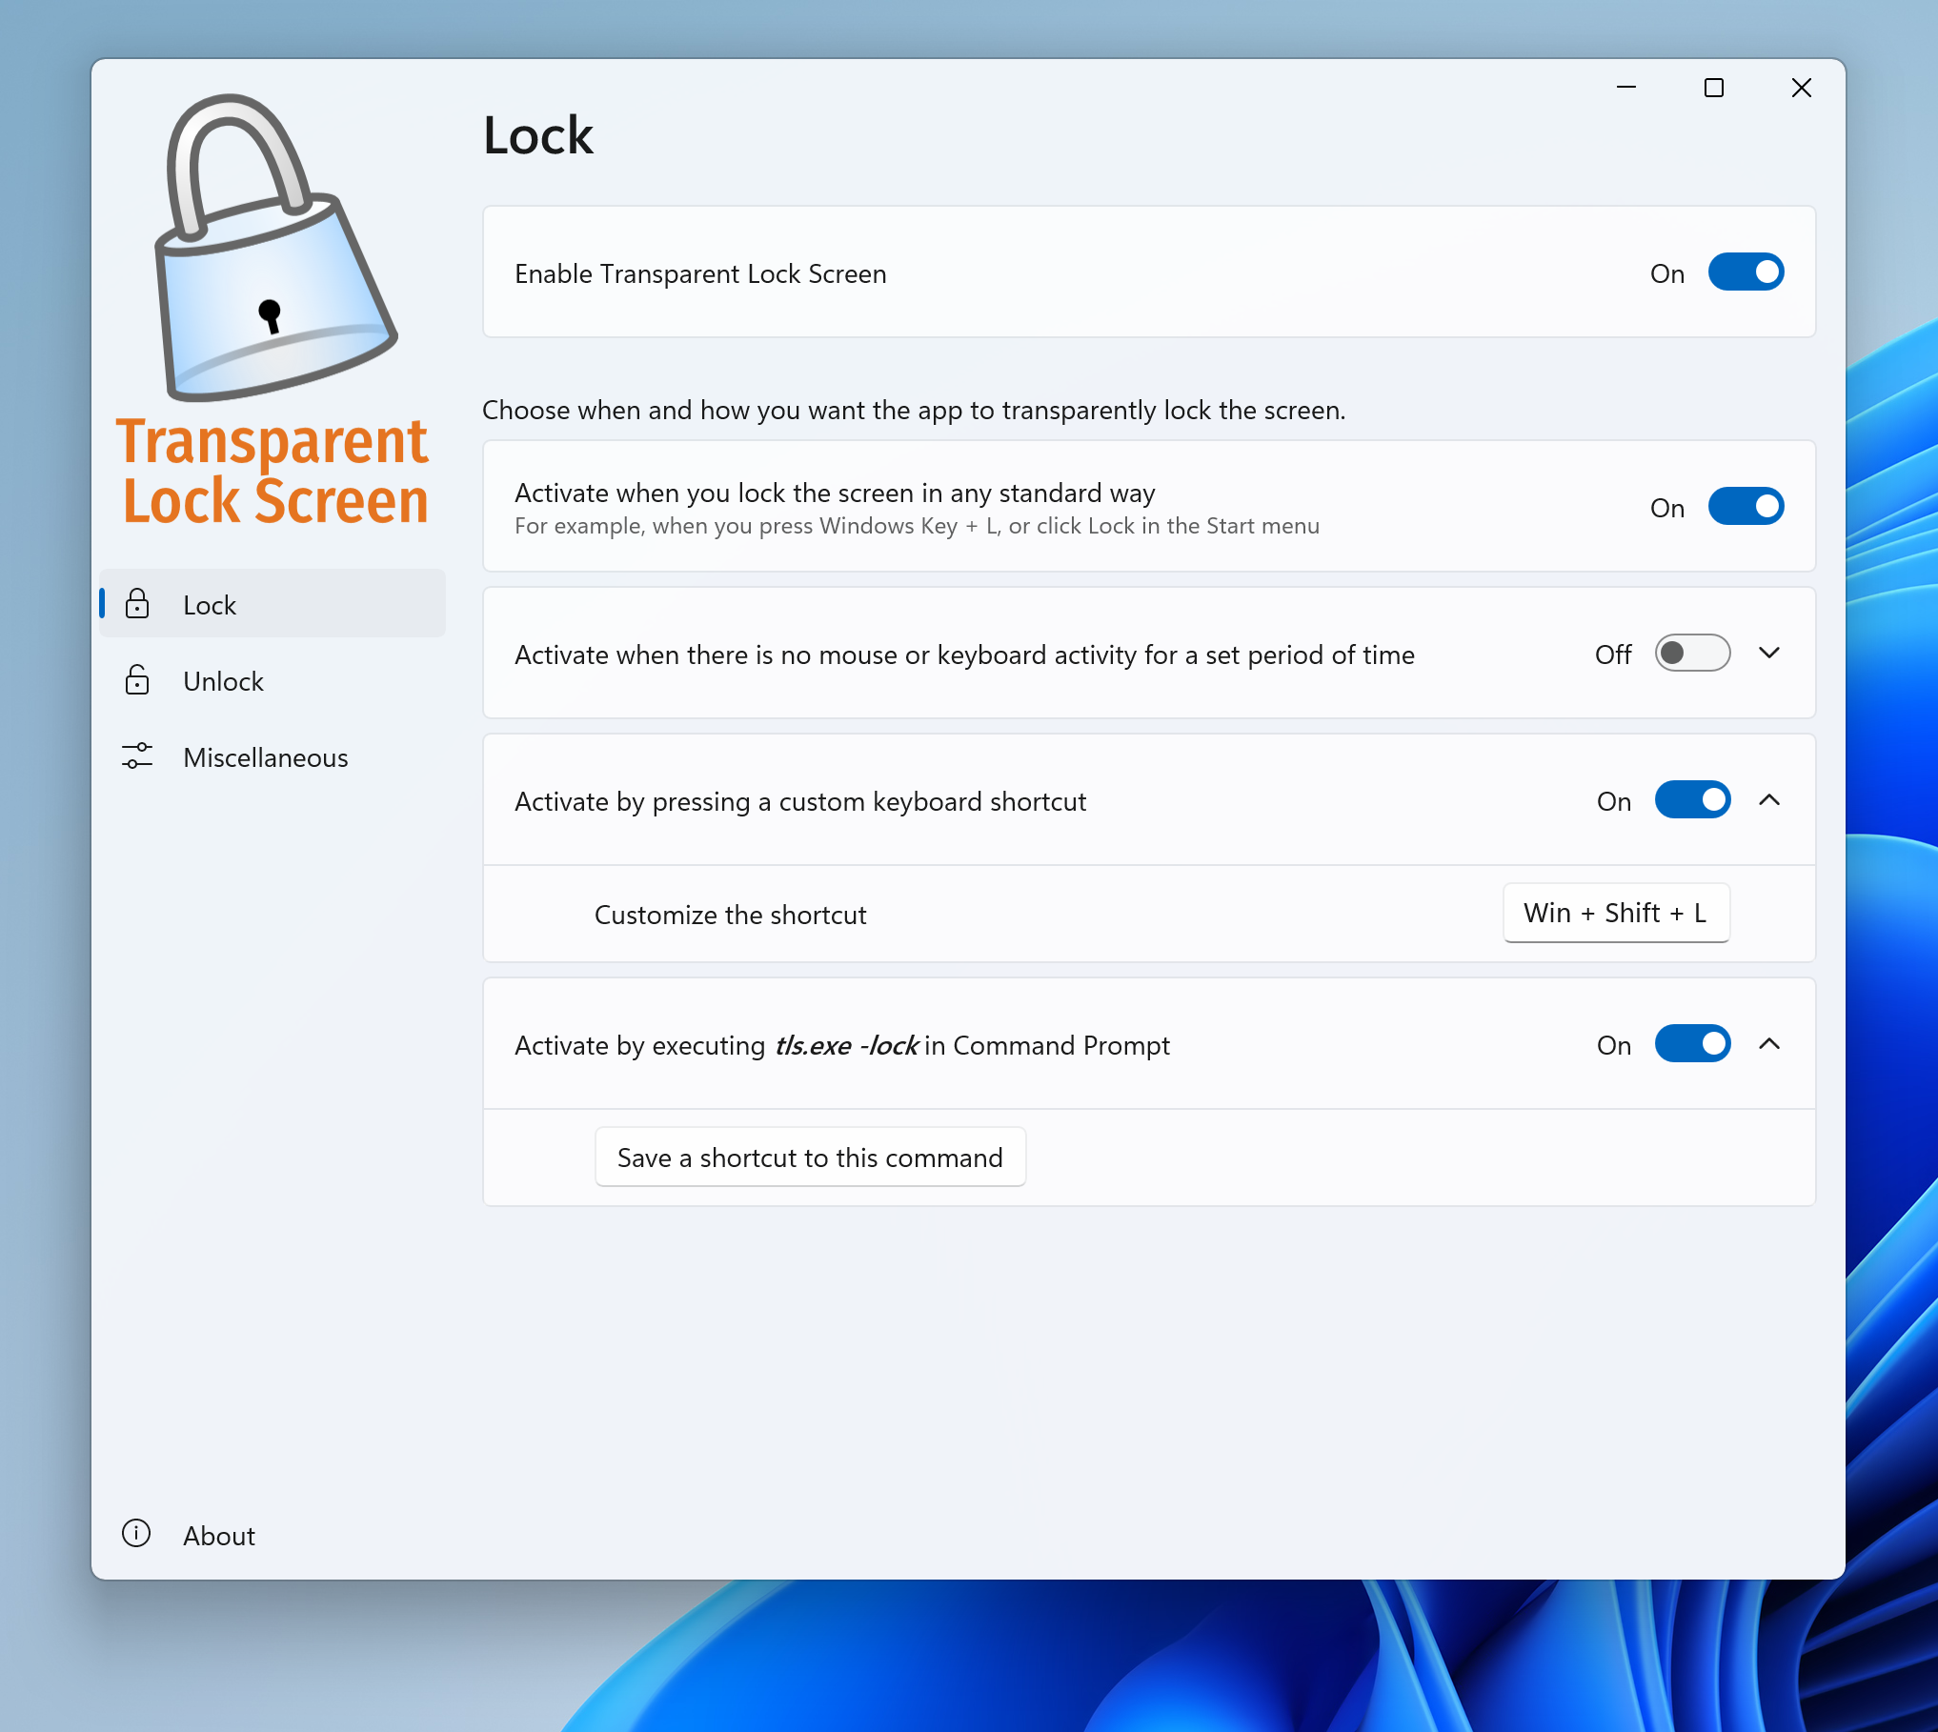Collapse the custom keyboard shortcut section
The image size is (1938, 1732).
(x=1769, y=800)
